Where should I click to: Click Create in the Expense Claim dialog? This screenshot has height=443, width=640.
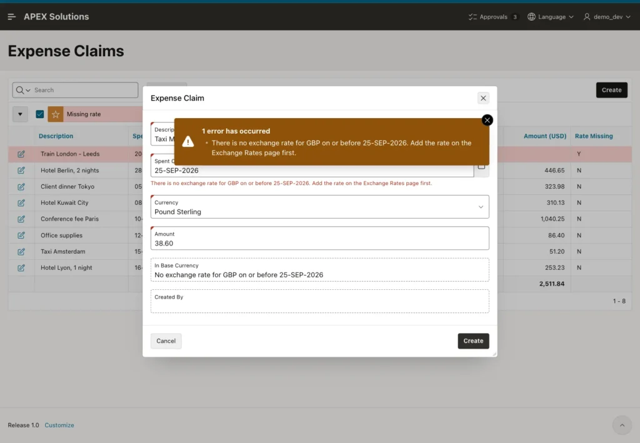(474, 341)
